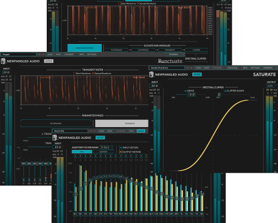Viewport: 278px width, 223px height.
Task: Go to previous preset in Punctuate window
Action: click(x=39, y=55)
